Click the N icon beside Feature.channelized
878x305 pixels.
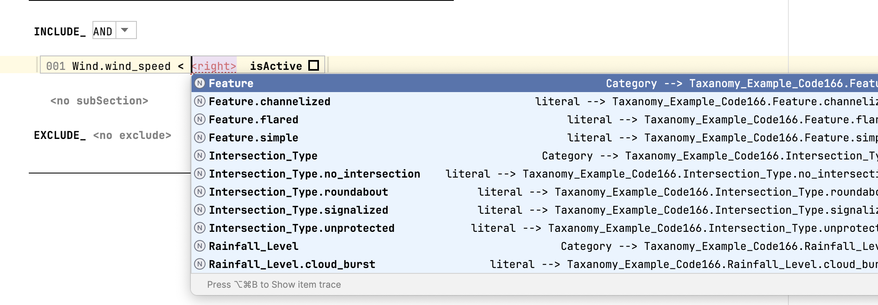pos(200,102)
